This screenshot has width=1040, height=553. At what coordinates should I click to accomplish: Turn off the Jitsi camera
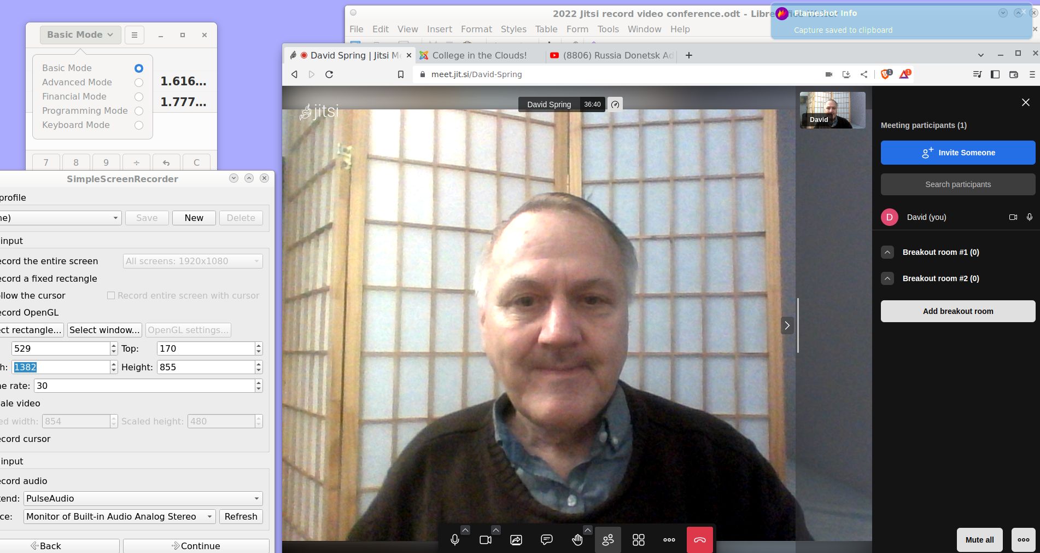[486, 540]
